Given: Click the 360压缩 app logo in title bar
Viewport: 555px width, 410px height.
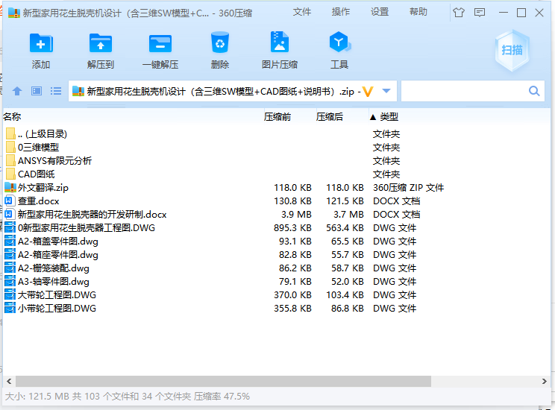Looking at the screenshot, I should click(14, 13).
